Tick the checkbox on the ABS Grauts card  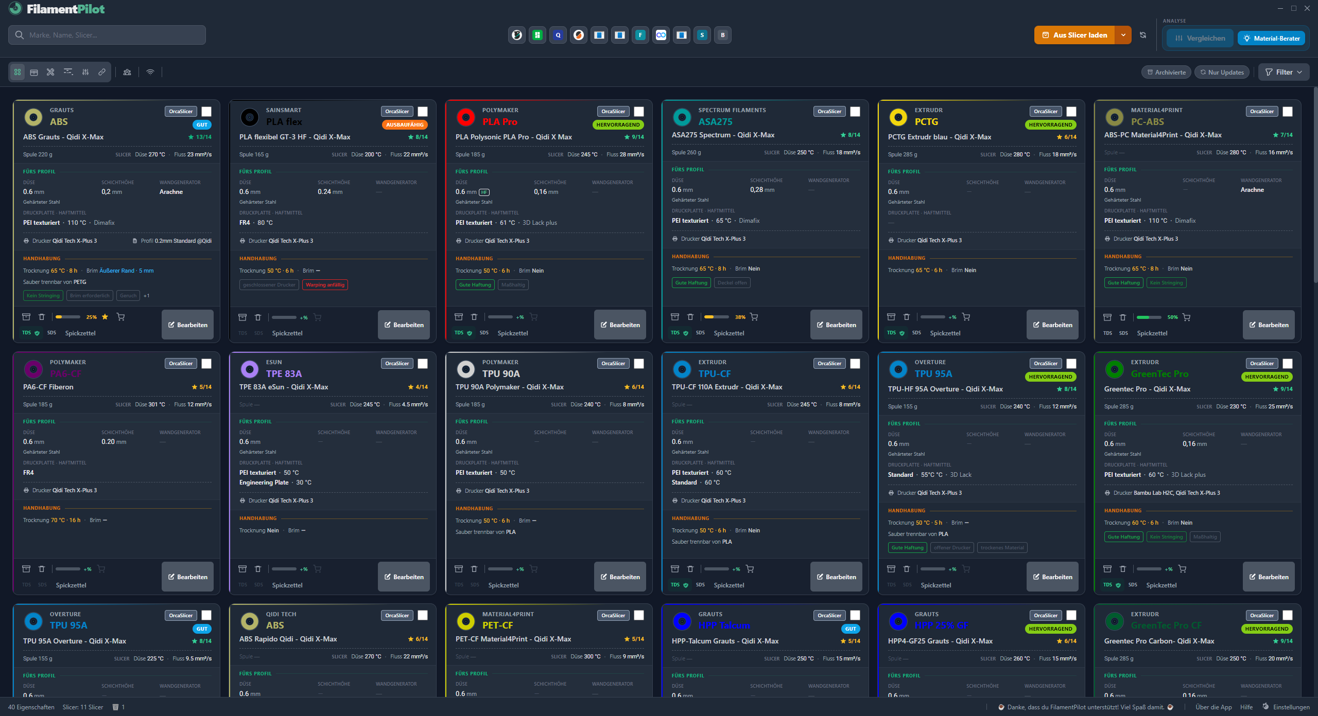click(206, 112)
